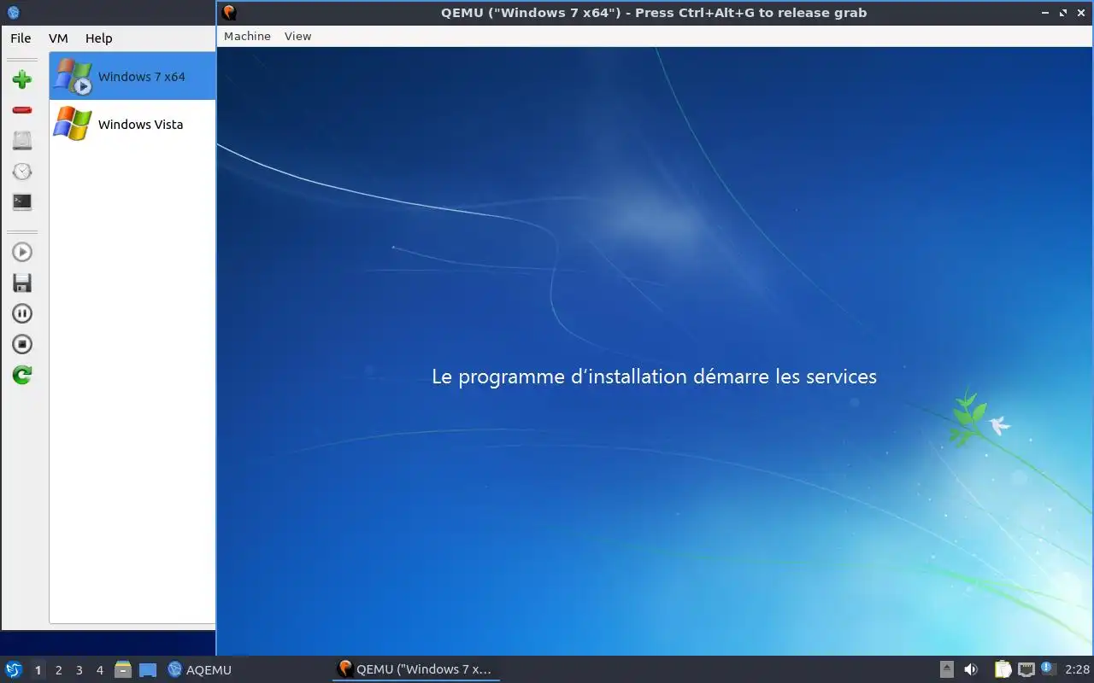Click the clipboard notes tray icon
The image size is (1094, 683).
[1003, 669]
